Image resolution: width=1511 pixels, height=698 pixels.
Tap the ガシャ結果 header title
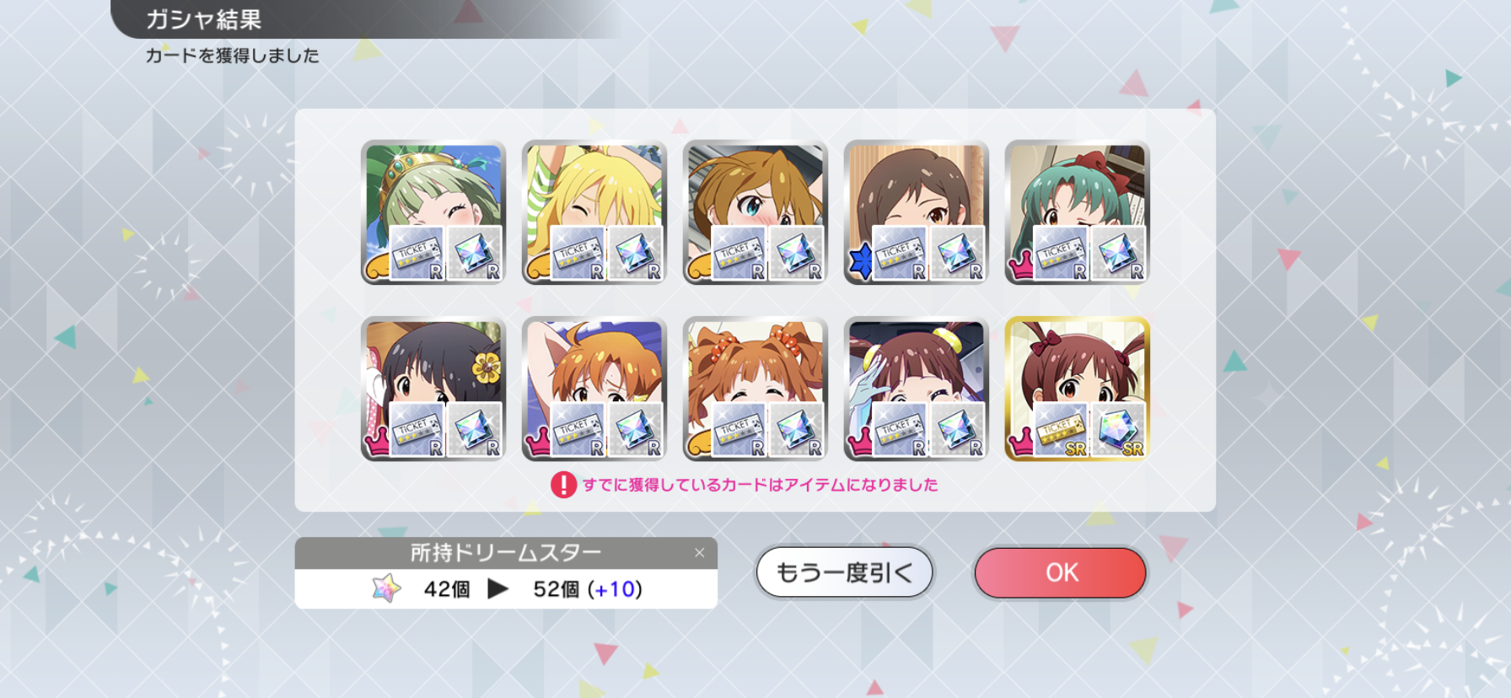pyautogui.click(x=204, y=19)
